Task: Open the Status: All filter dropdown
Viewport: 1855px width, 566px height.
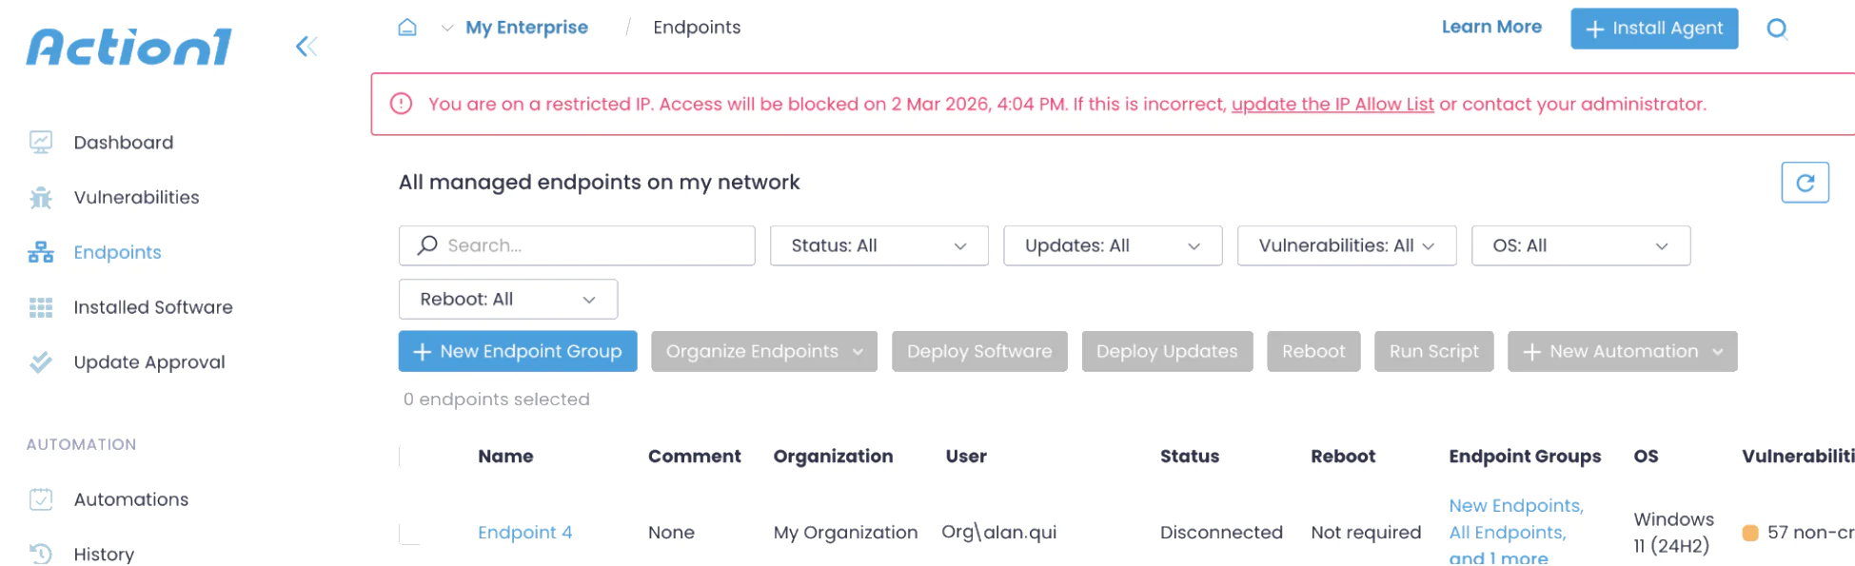Action: (878, 245)
